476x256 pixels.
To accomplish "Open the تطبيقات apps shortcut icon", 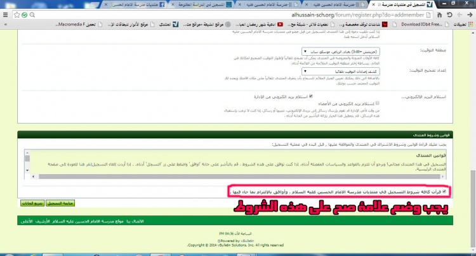I will [x=463, y=25].
